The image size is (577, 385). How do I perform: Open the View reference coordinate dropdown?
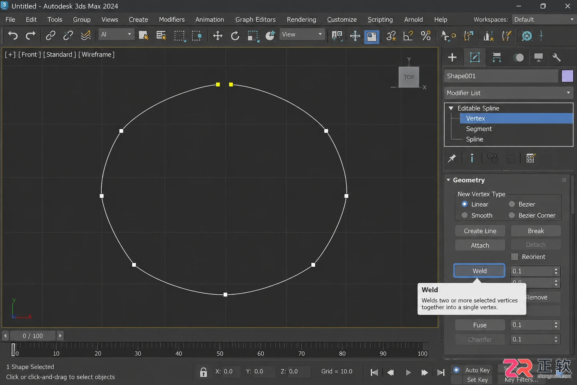302,34
